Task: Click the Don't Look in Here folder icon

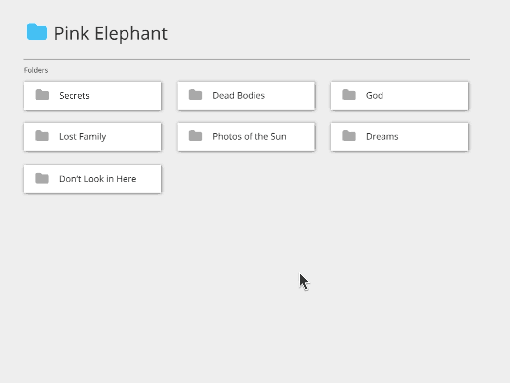Action: 42,179
